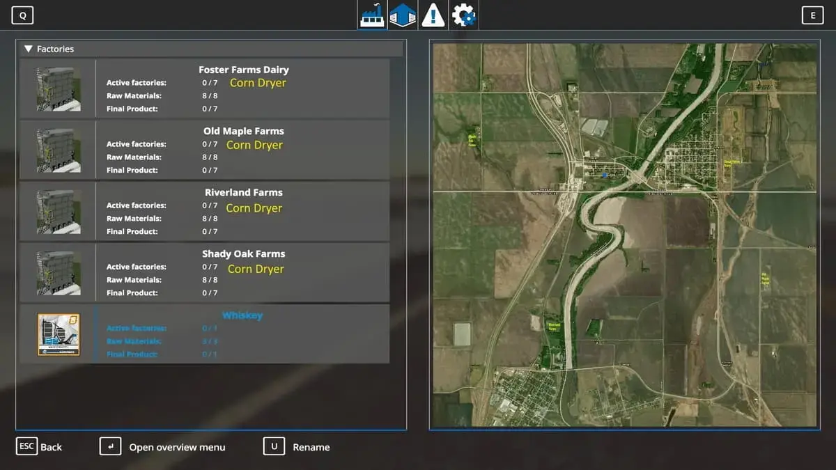The height and width of the screenshot is (470, 836).
Task: Select the Riverland Farms entry title
Action: pos(243,192)
